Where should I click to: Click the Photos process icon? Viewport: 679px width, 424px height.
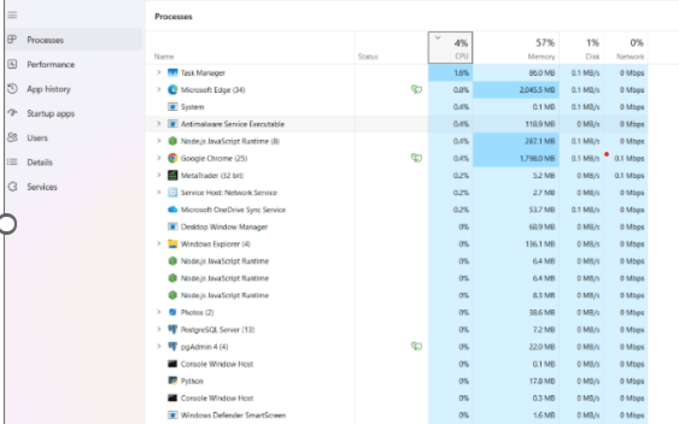tap(173, 312)
